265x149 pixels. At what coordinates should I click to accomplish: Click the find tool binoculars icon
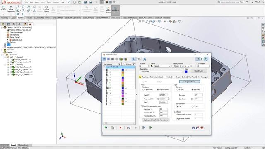tap(145, 59)
